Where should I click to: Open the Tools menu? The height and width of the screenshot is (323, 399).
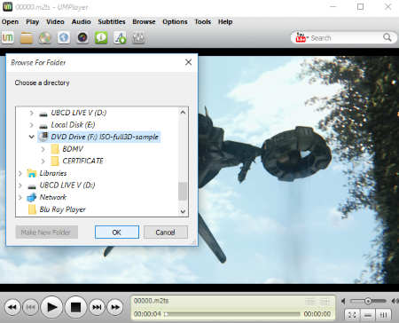pos(203,22)
